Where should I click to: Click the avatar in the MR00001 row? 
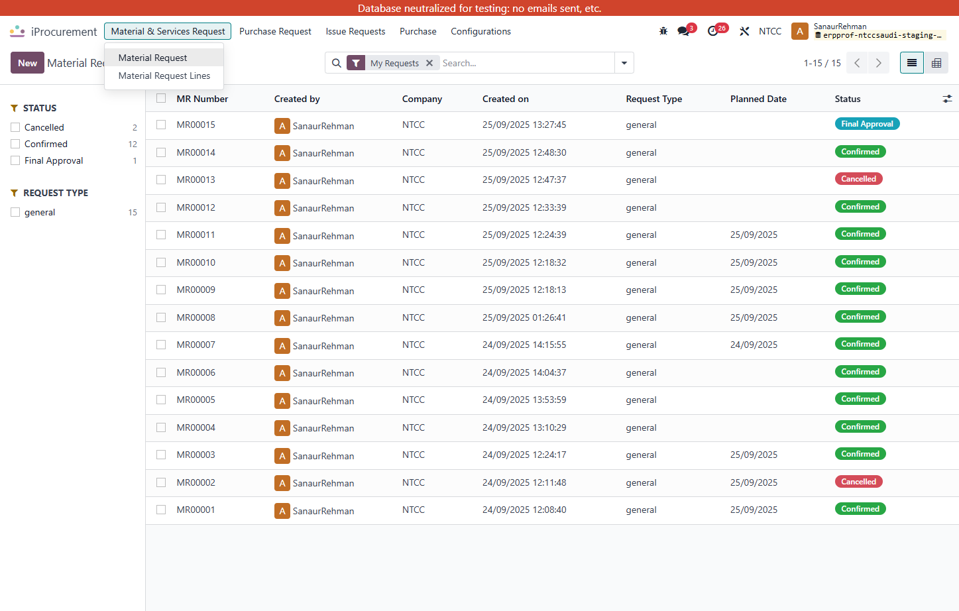tap(282, 511)
